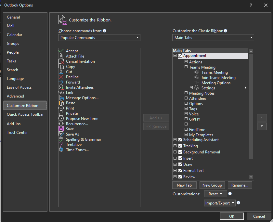Expand the GIPHY group
Viewport: 273px width, 222px height.
(186, 119)
